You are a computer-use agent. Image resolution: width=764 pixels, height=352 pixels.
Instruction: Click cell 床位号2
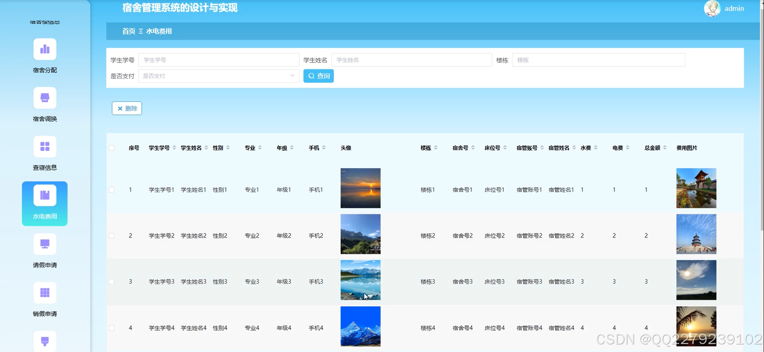coord(495,236)
